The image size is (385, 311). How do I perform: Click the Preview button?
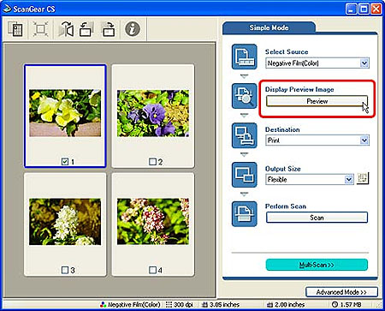[317, 101]
